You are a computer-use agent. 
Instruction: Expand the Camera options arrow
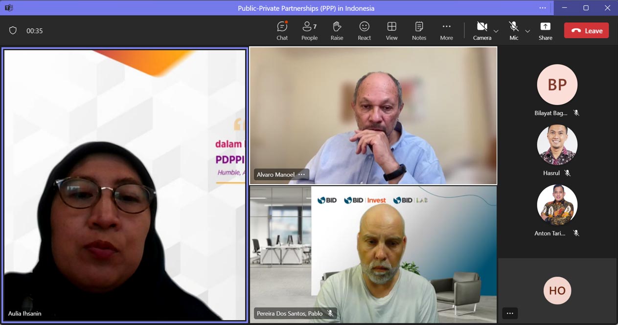coord(496,31)
